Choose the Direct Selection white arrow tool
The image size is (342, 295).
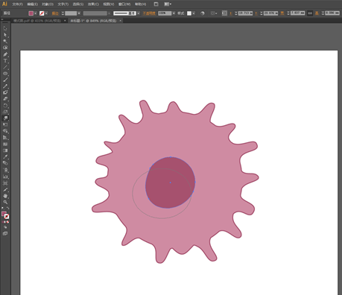[5, 35]
